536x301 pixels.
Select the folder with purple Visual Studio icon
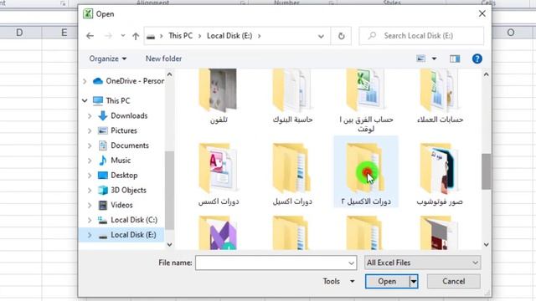tap(219, 232)
